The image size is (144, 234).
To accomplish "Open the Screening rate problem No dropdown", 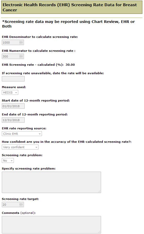I will pyautogui.click(x=8, y=161).
